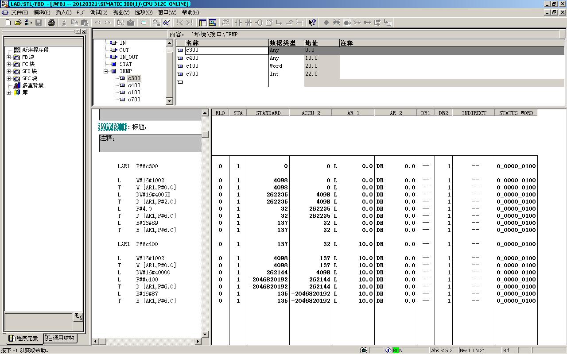567x354 pixels.
Task: Switch to the 程序元素 tab
Action: coord(24,339)
